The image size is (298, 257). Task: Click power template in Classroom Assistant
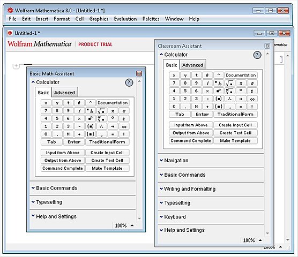[219, 90]
